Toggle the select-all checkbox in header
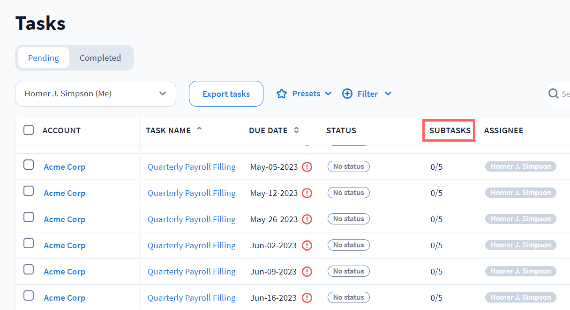The height and width of the screenshot is (310, 570). pyautogui.click(x=29, y=130)
